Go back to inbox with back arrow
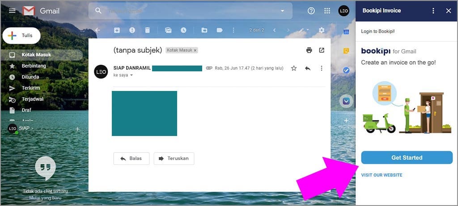Screen dimensions: 458x206 (98, 30)
